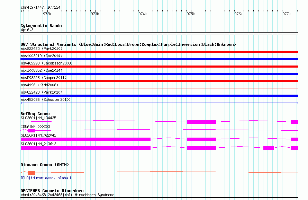This screenshot has width=308, height=200.
Task: Click the left arrow end of the ruler
Action: 21,11
